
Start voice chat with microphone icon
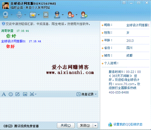click(19, 15)
